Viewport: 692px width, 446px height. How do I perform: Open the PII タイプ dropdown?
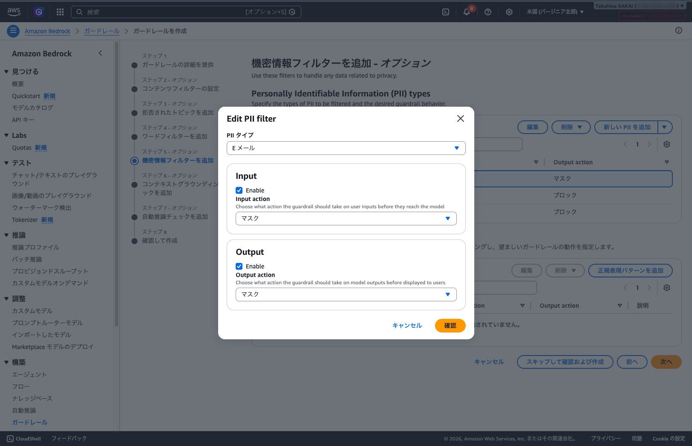tap(346, 148)
